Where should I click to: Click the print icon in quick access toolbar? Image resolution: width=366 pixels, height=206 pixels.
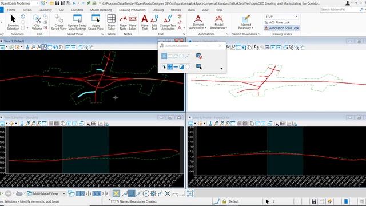(x=94, y=3)
